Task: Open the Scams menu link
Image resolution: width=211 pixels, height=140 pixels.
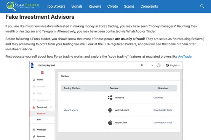Action: 129,6
